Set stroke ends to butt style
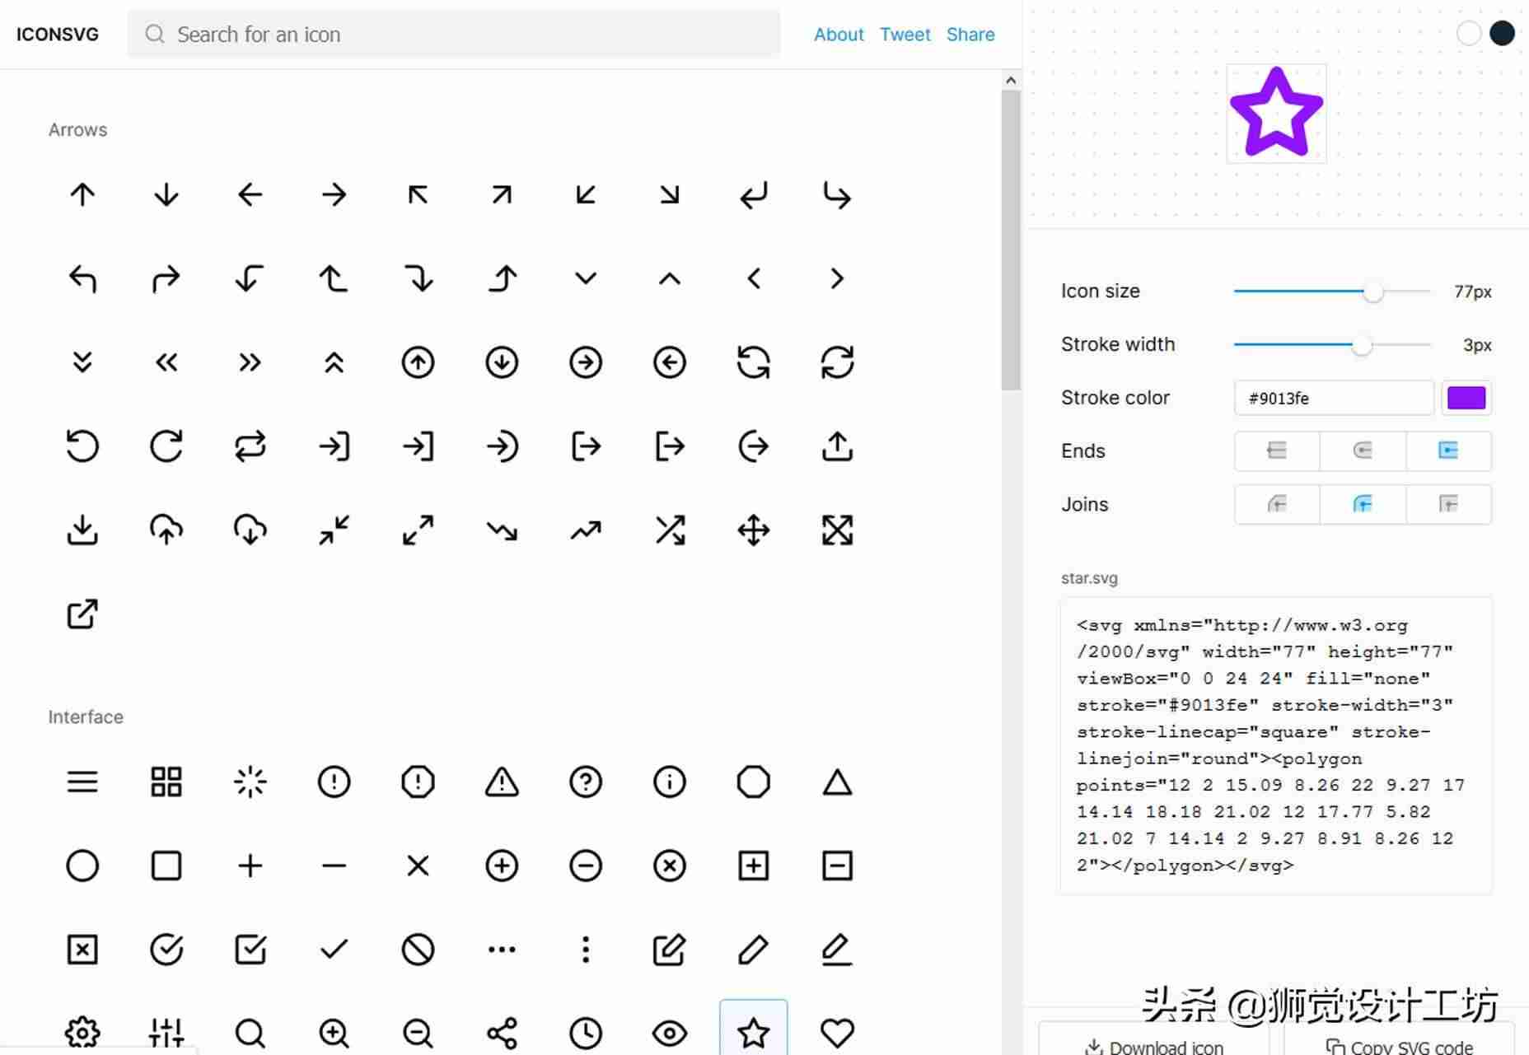Viewport: 1529px width, 1055px height. tap(1277, 450)
